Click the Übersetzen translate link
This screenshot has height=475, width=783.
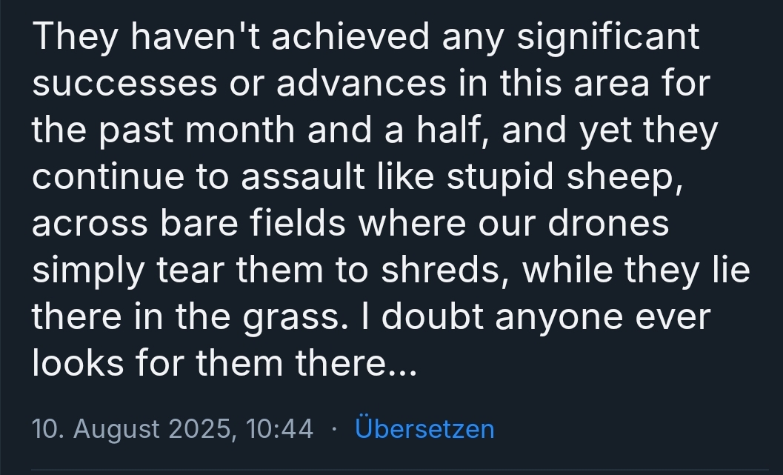click(424, 428)
